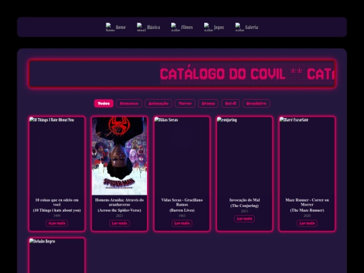Filter movies by Animação
The width and height of the screenshot is (364, 273).
click(158, 104)
